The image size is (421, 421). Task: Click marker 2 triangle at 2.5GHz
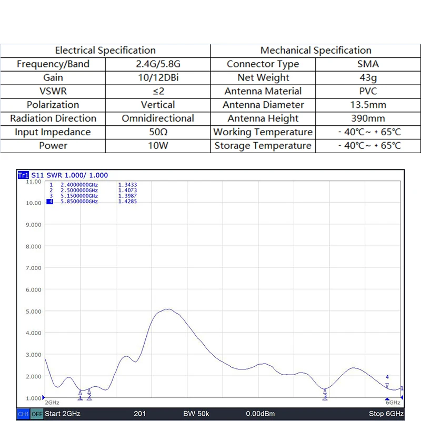click(89, 392)
